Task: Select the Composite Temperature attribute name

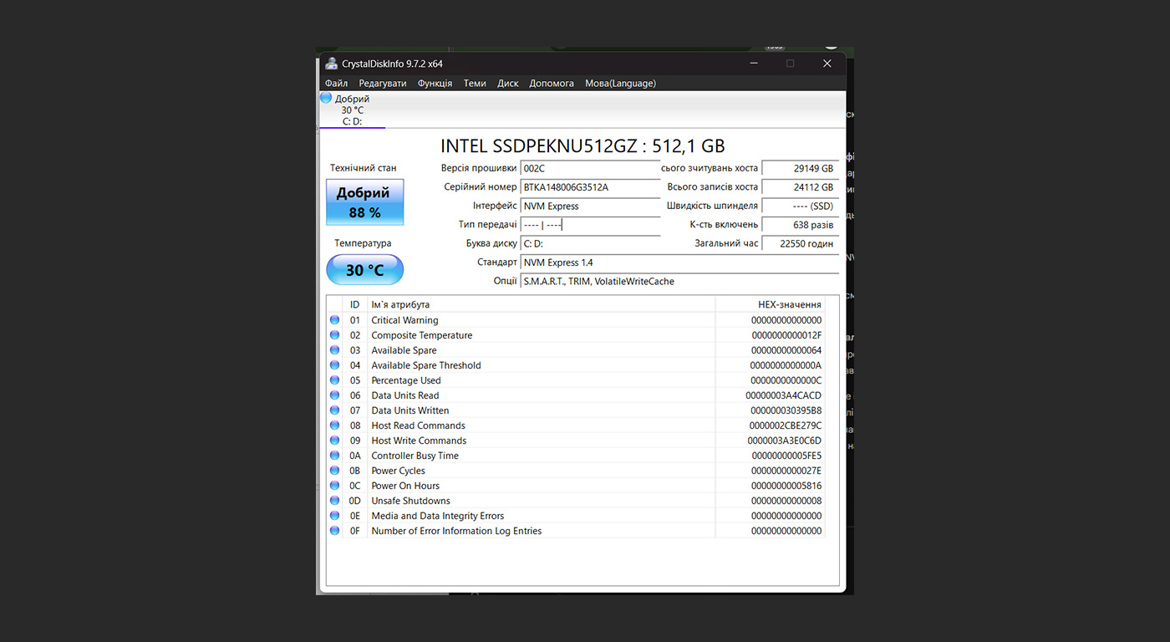Action: tap(422, 335)
